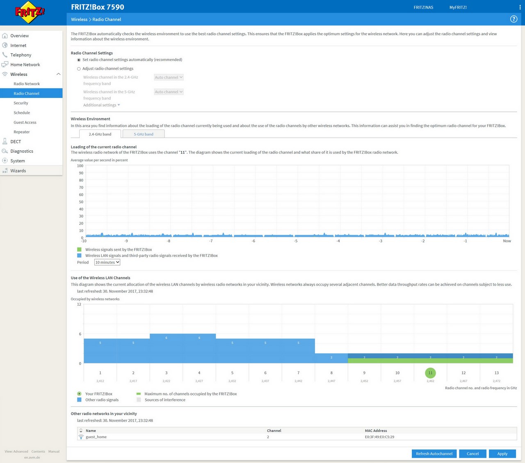Click the Channel column header
525x463 pixels.
[x=274, y=431]
